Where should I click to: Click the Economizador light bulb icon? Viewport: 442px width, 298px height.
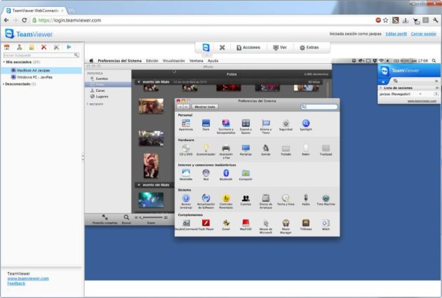click(206, 147)
